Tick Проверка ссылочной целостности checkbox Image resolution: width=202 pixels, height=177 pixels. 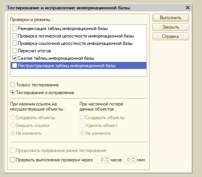click(x=14, y=43)
